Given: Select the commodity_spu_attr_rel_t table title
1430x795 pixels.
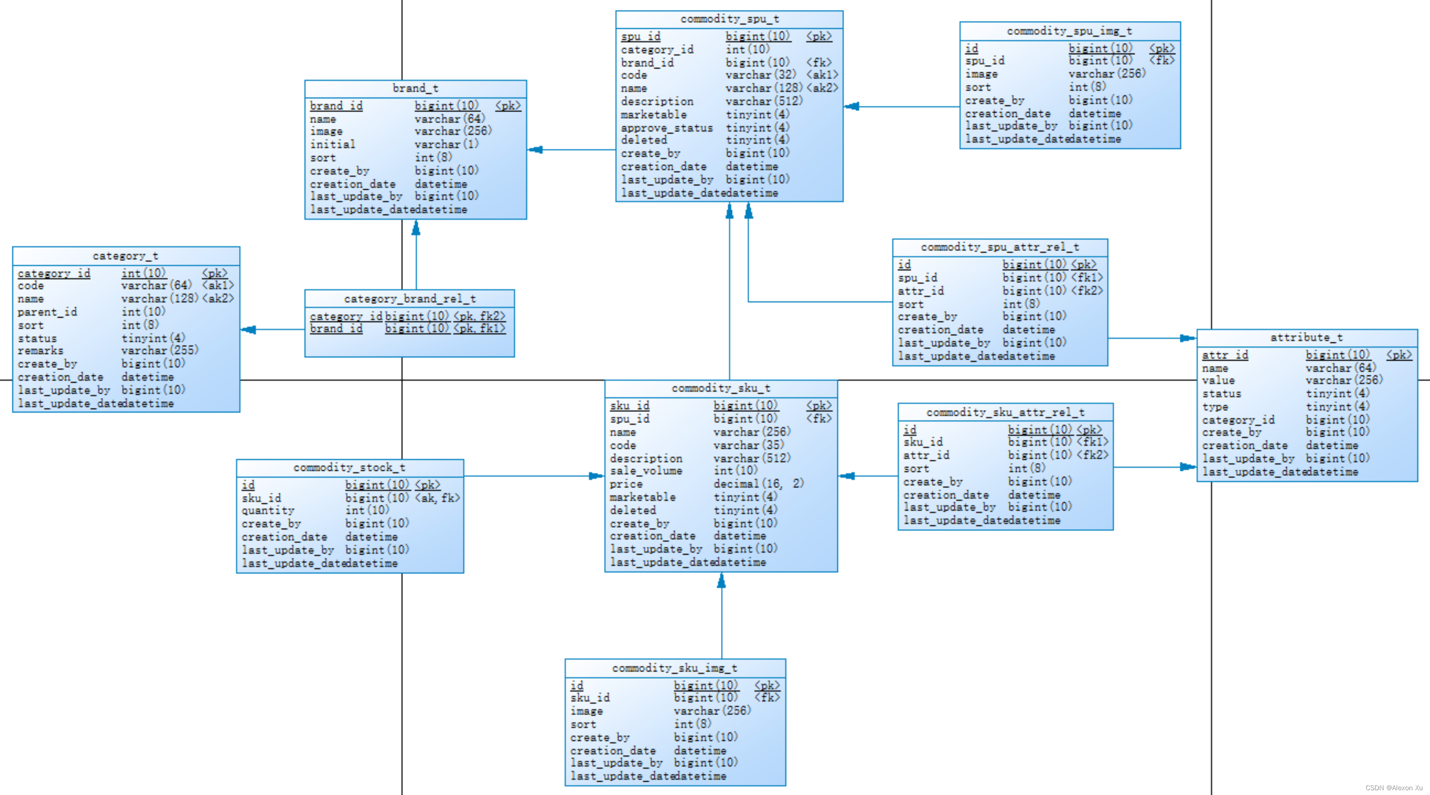Looking at the screenshot, I should [1000, 248].
